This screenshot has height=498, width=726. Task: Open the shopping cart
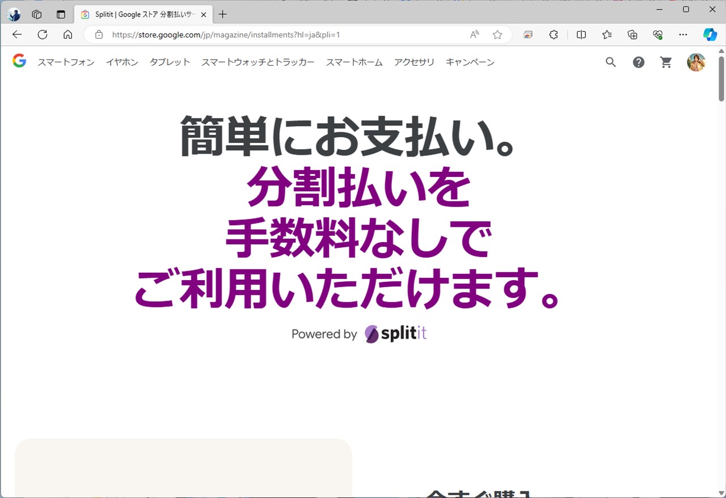[666, 62]
